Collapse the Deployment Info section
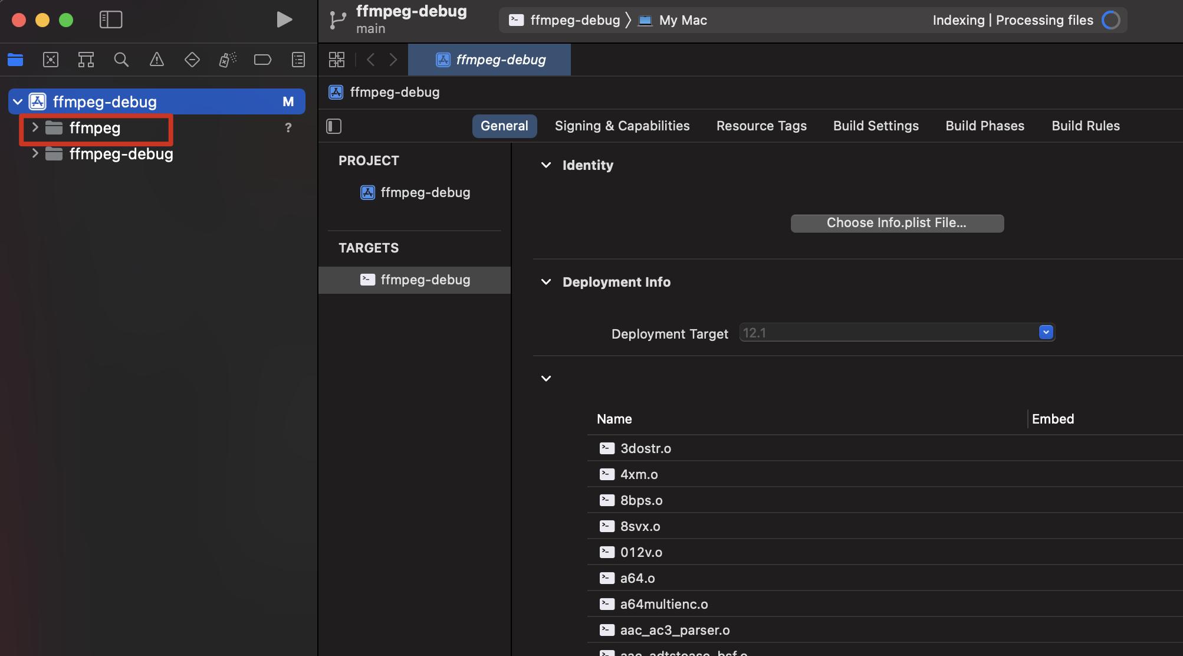Screen dimensions: 1183x656 546,282
